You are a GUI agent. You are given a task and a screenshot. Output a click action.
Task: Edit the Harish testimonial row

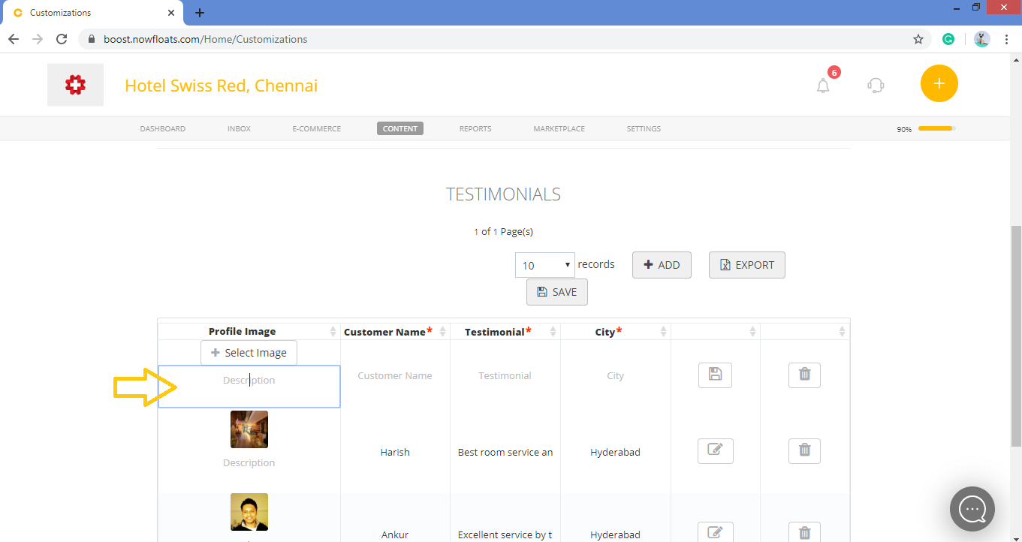(x=716, y=450)
